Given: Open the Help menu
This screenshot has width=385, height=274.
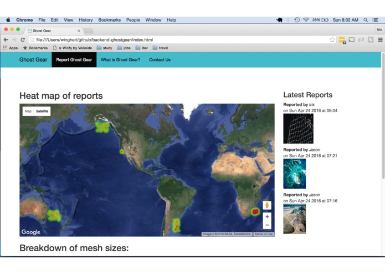Looking at the screenshot, I should 171,20.
